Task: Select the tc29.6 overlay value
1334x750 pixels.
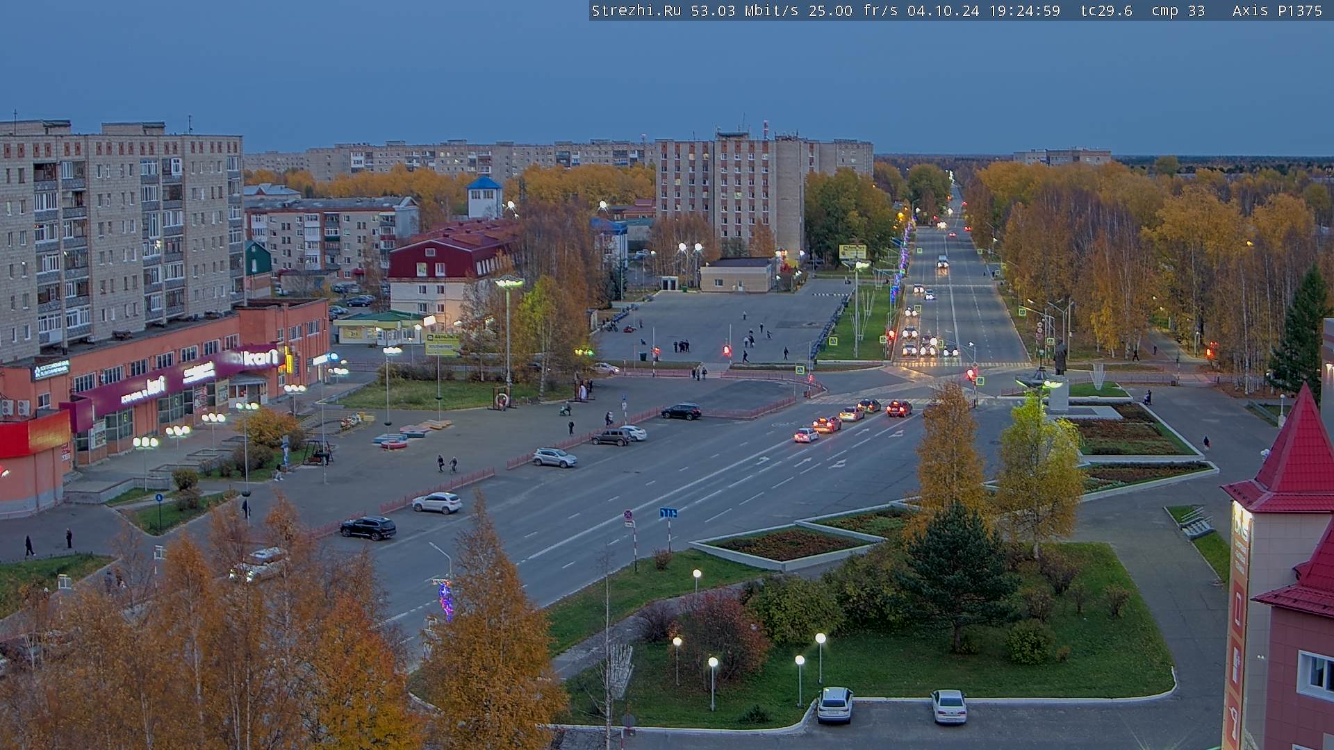Action: [1106, 10]
